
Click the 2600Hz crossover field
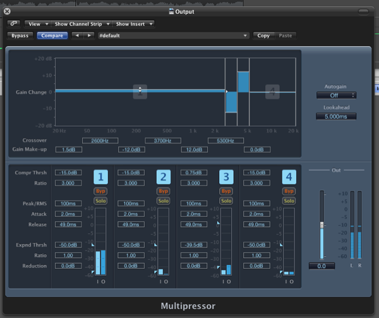pyautogui.click(x=100, y=140)
